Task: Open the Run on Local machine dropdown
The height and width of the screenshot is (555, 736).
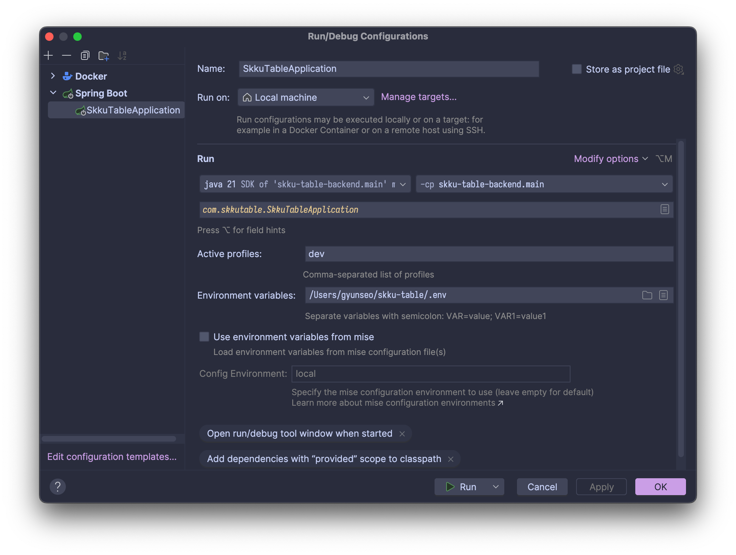Action: point(306,98)
